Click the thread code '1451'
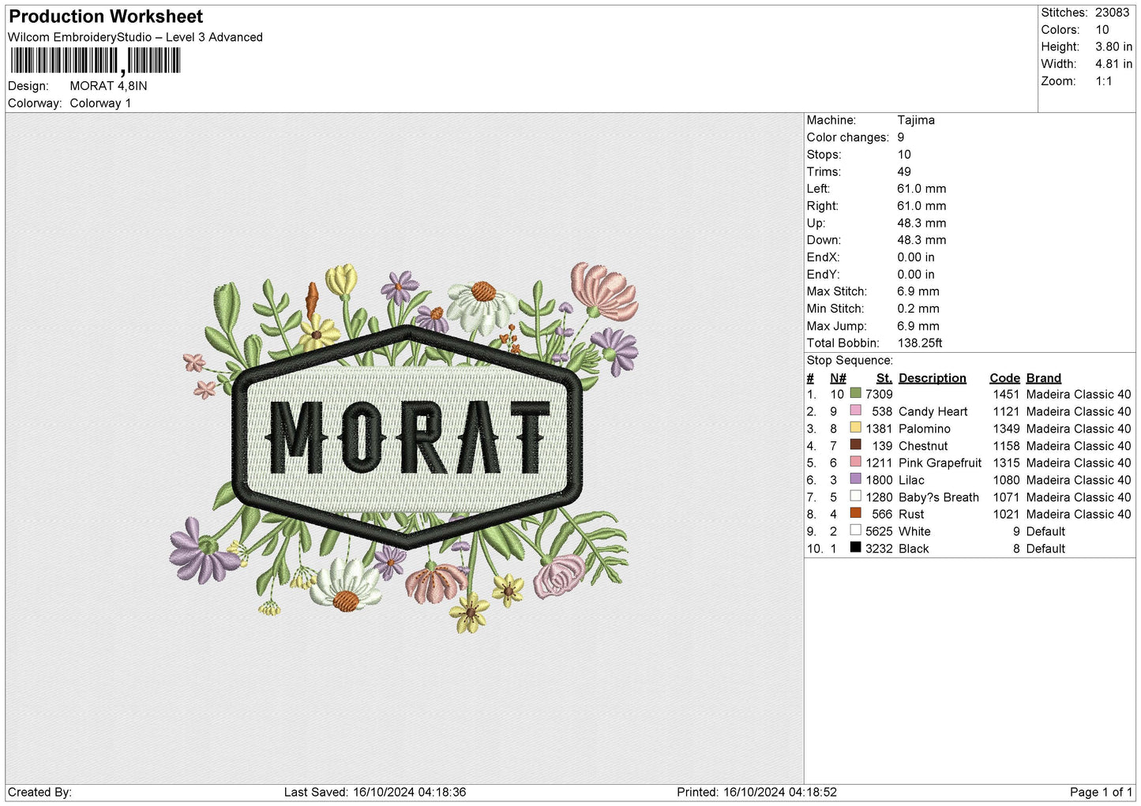1141x806 pixels. click(1006, 394)
